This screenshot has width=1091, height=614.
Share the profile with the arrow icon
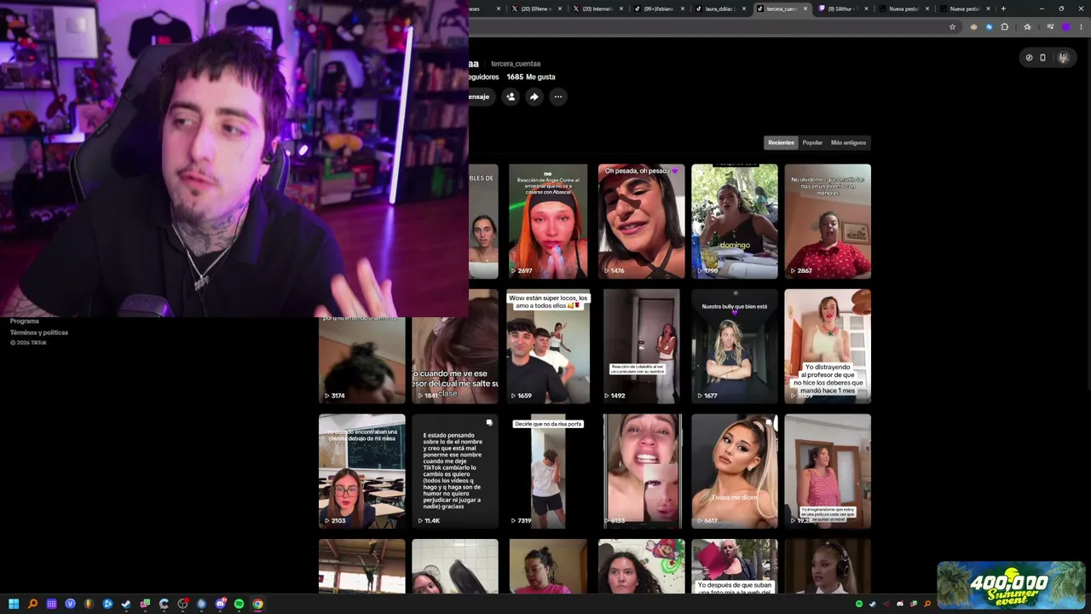(534, 96)
